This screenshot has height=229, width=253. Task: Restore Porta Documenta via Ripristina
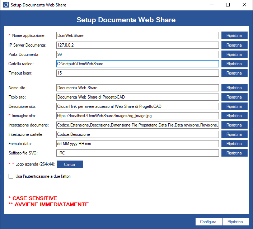click(234, 54)
